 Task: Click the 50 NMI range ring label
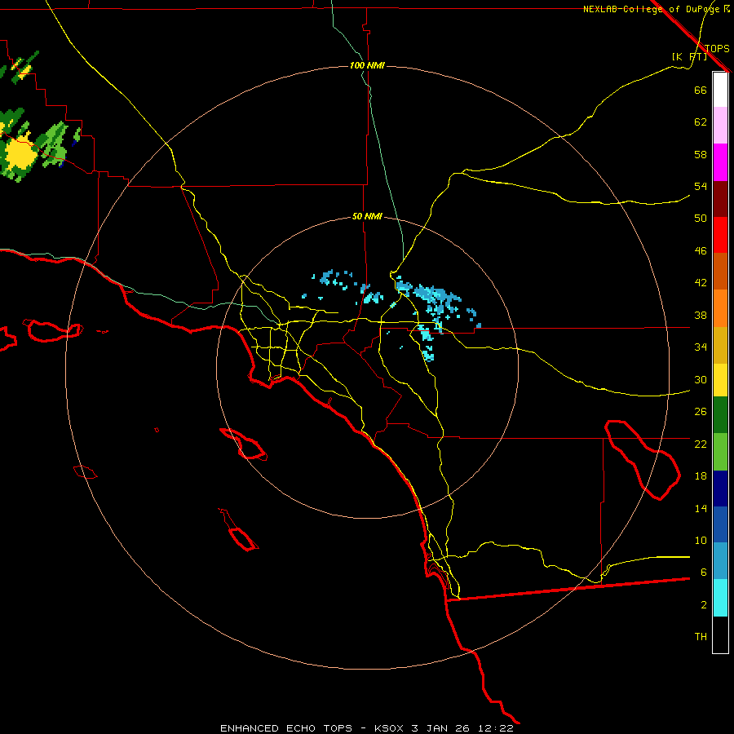point(367,216)
